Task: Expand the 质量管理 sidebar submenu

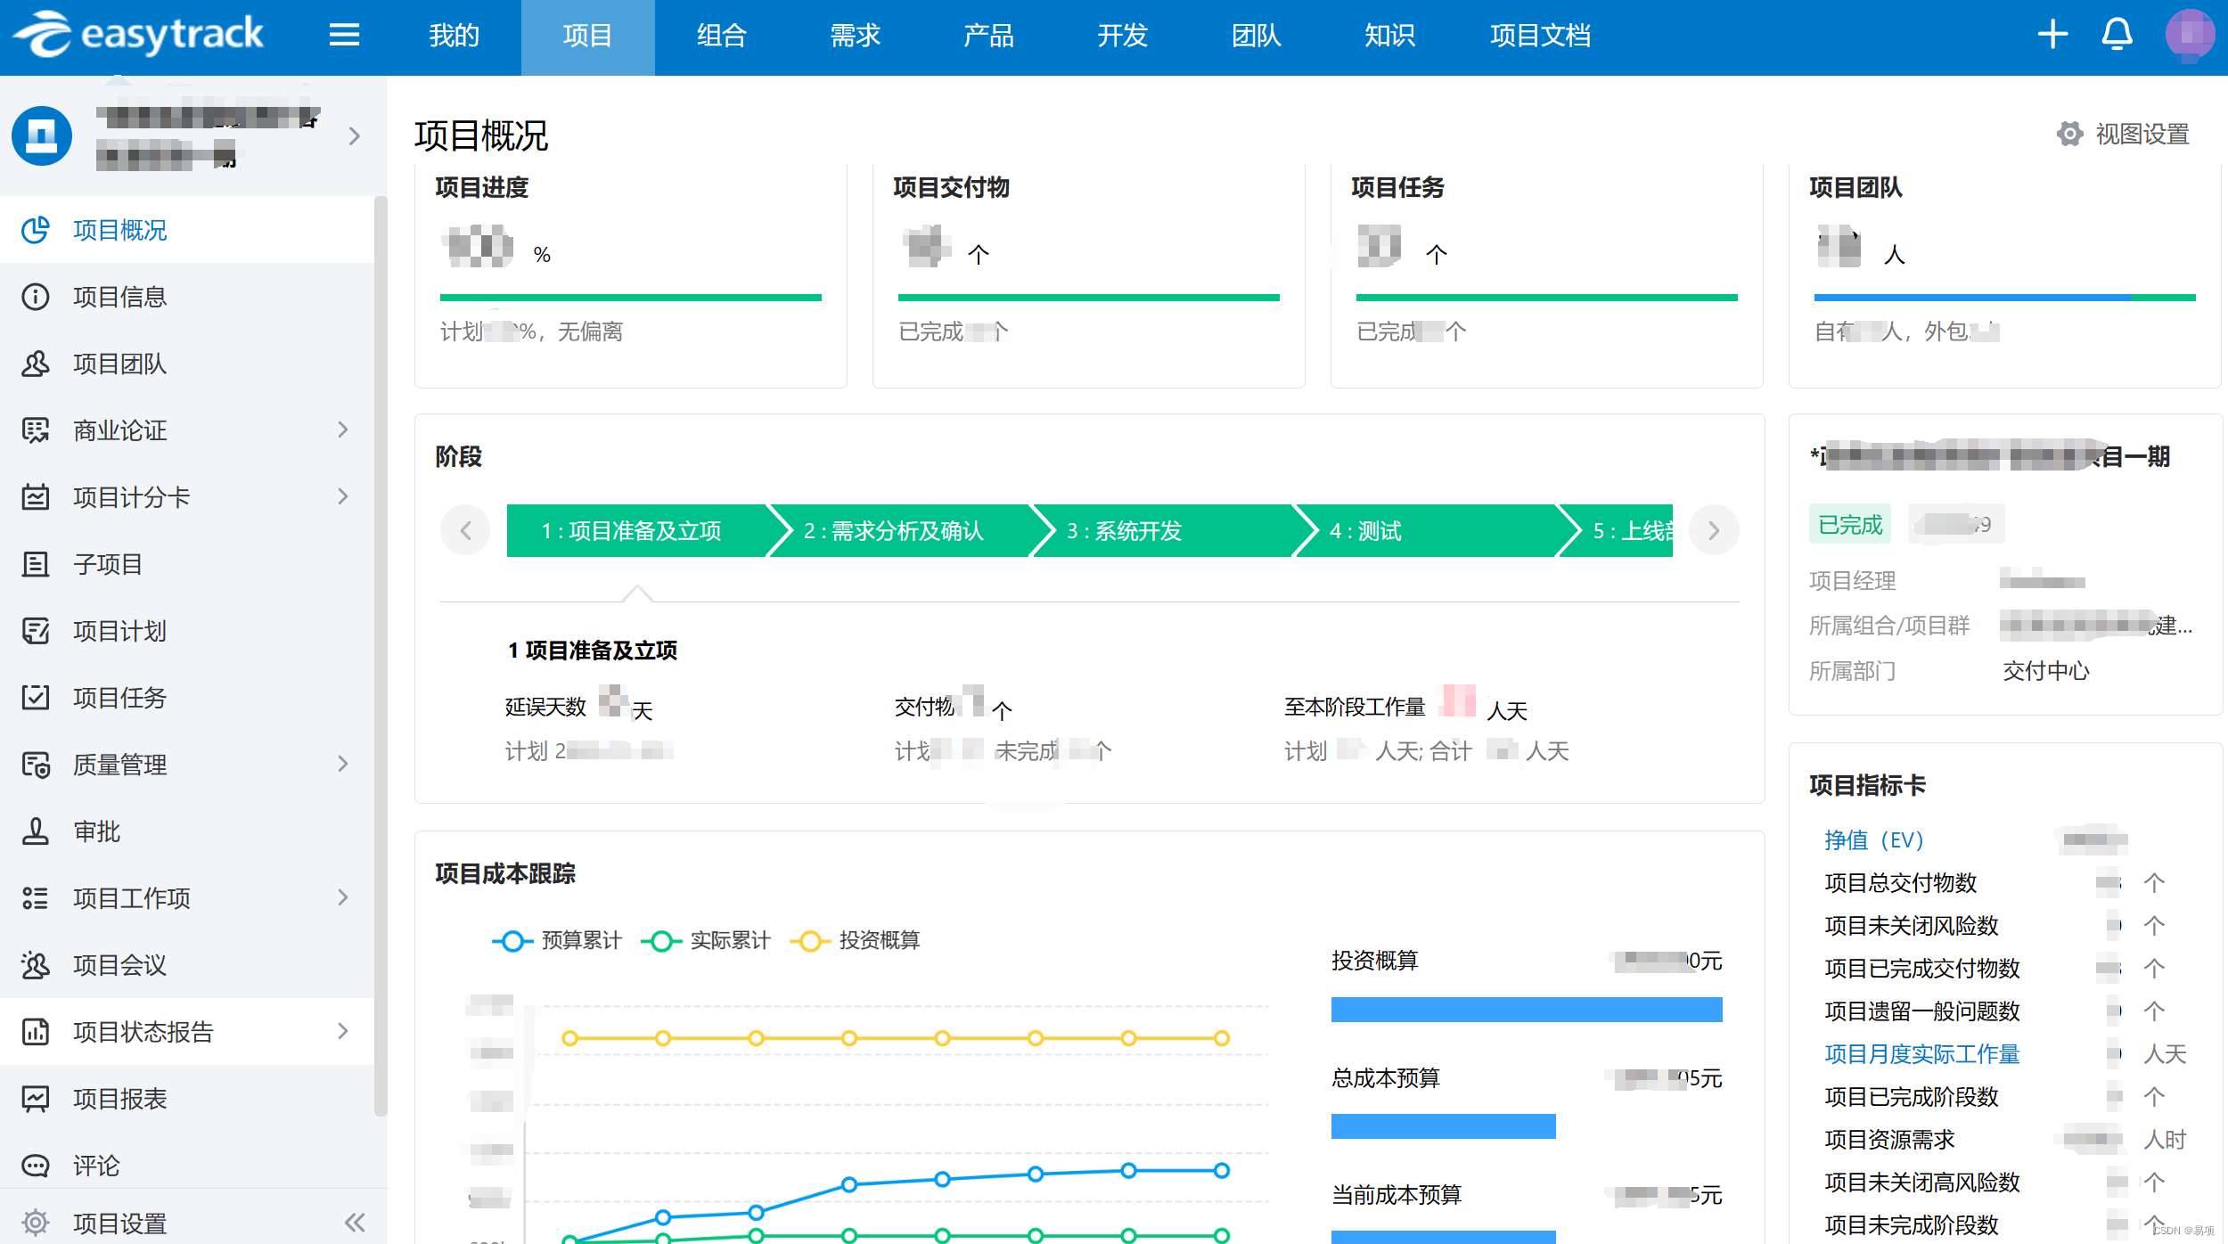Action: pos(343,765)
